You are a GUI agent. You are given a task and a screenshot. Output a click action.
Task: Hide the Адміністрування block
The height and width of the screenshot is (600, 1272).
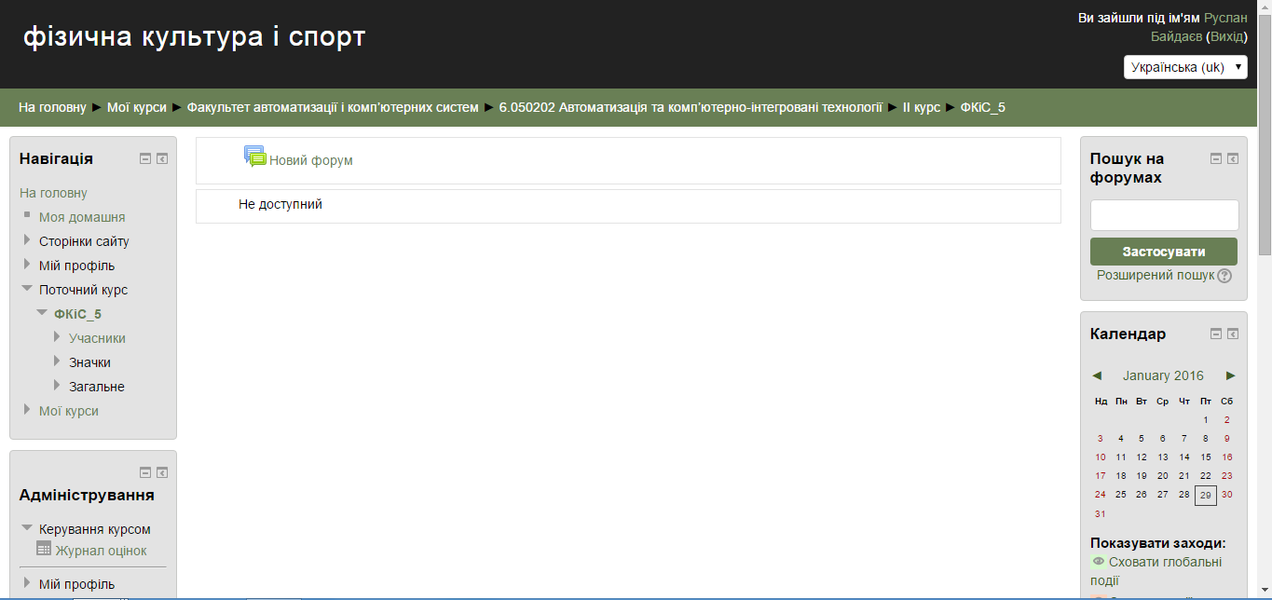145,472
